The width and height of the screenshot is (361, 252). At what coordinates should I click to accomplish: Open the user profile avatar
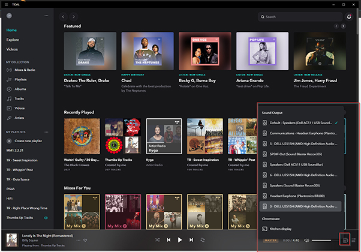click(x=9, y=16)
